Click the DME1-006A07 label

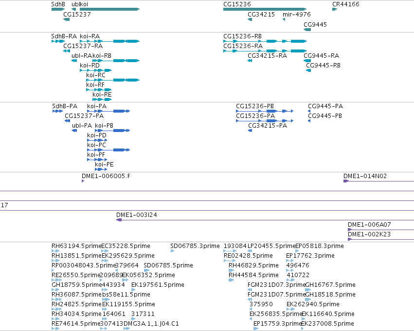(x=369, y=225)
